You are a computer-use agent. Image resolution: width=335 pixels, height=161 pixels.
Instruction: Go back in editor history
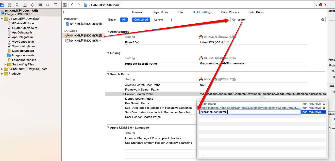click(72, 5)
